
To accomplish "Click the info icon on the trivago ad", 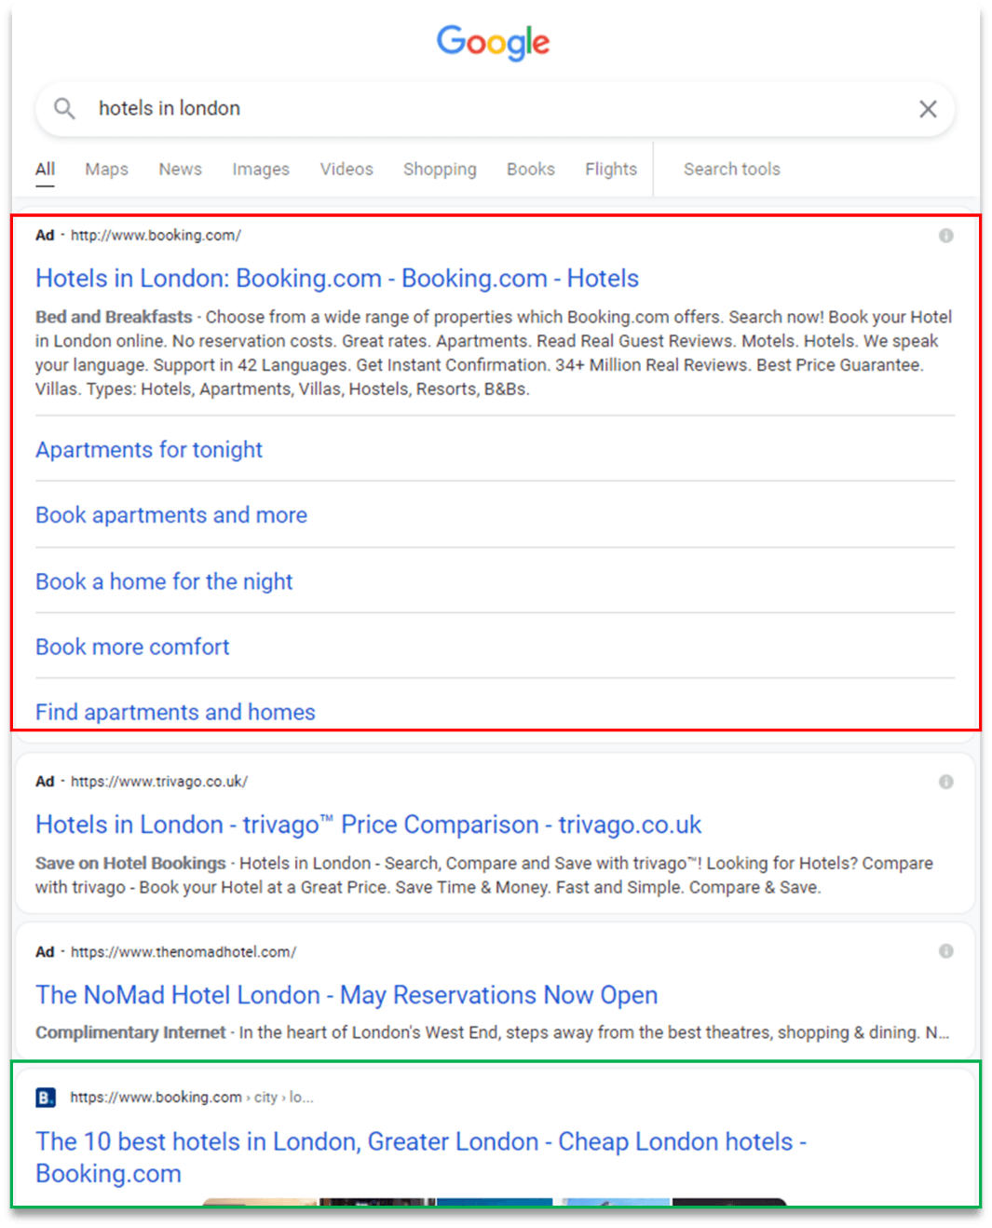I will (945, 781).
